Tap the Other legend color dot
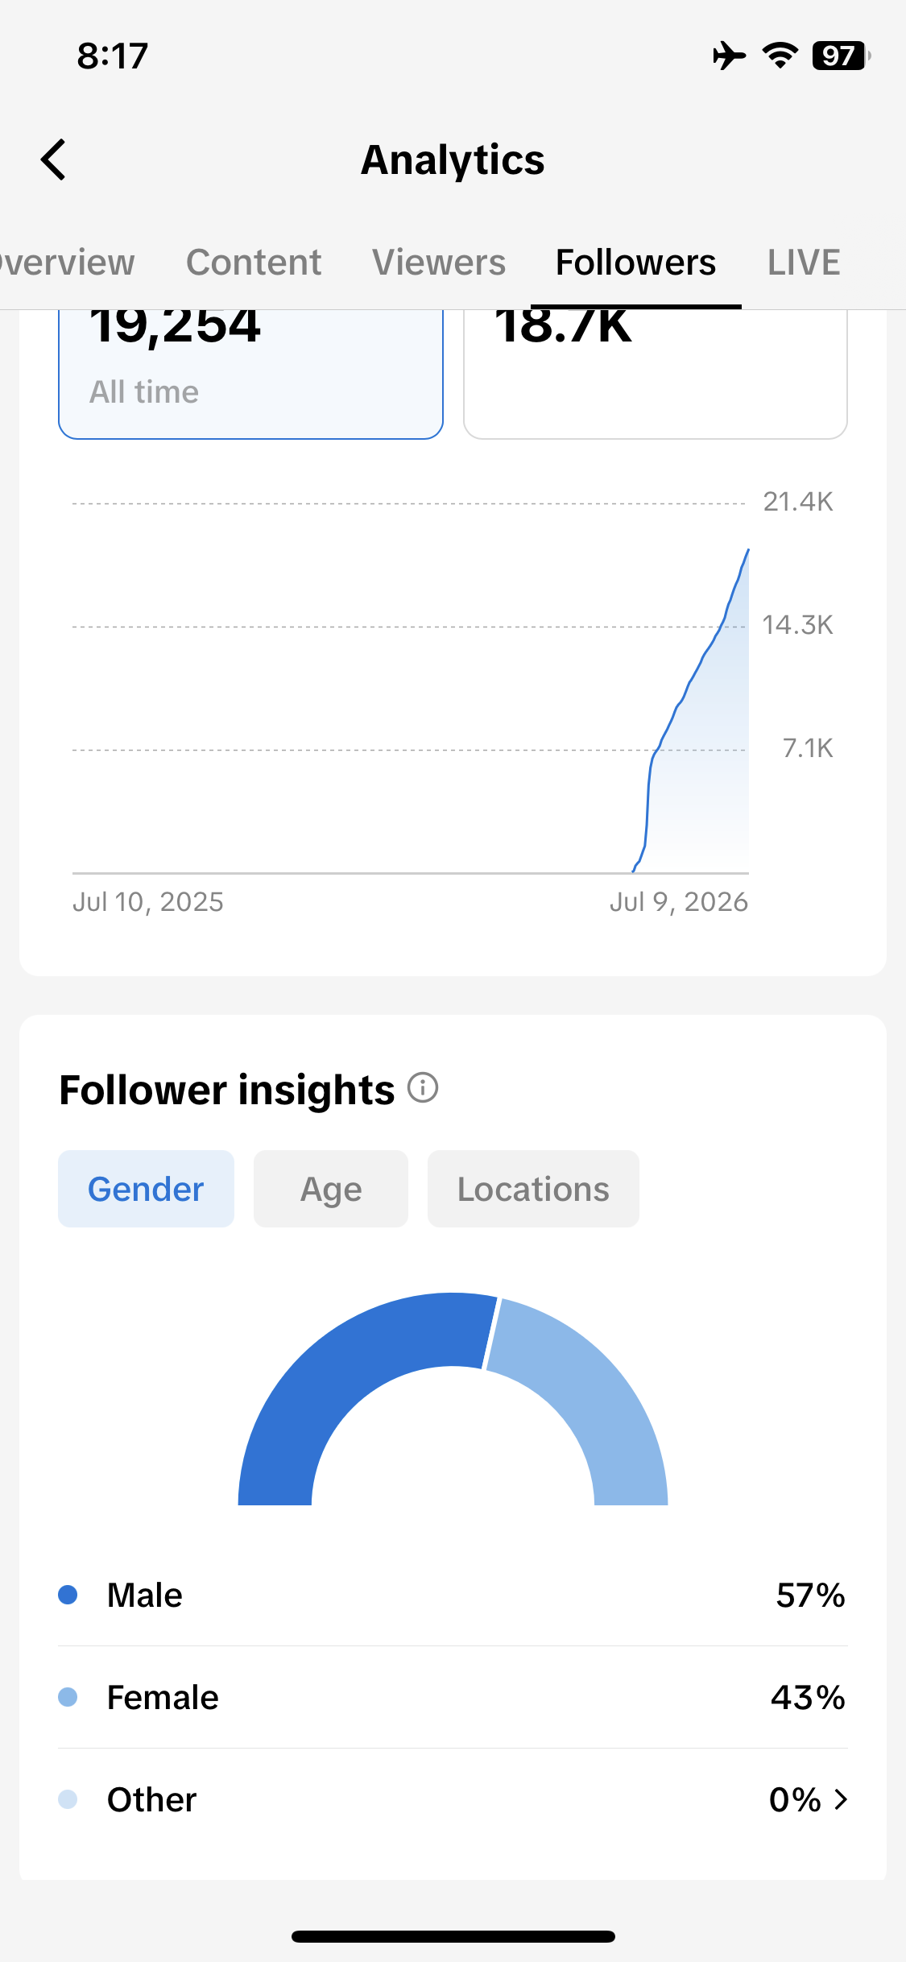The width and height of the screenshot is (906, 1962). coord(68,1799)
